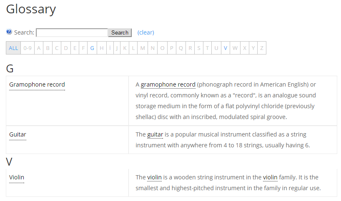
Task: Click the (clear) link
Action: pos(146,32)
